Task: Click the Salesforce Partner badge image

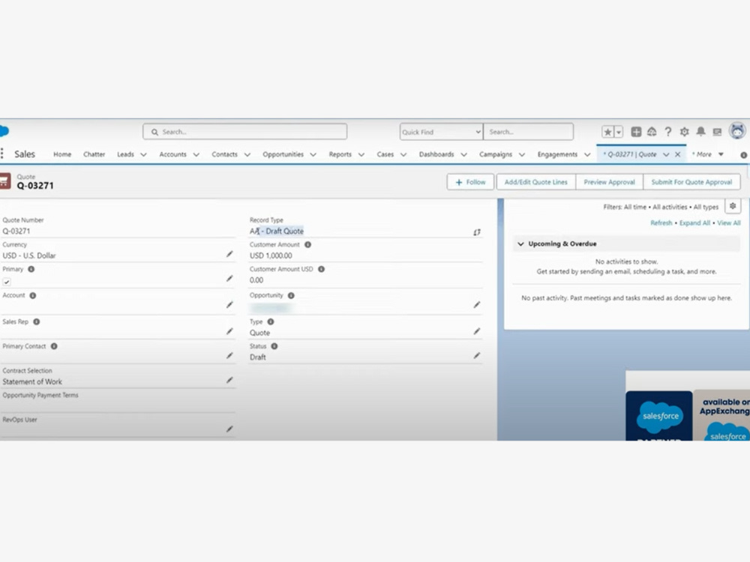Action: [658, 416]
